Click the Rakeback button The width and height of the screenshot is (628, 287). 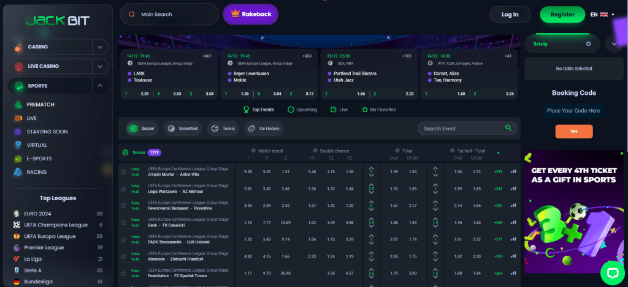(251, 15)
